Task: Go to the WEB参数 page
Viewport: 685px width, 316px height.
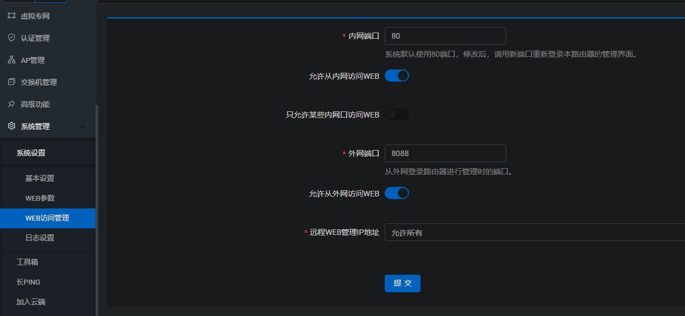Action: 40,198
